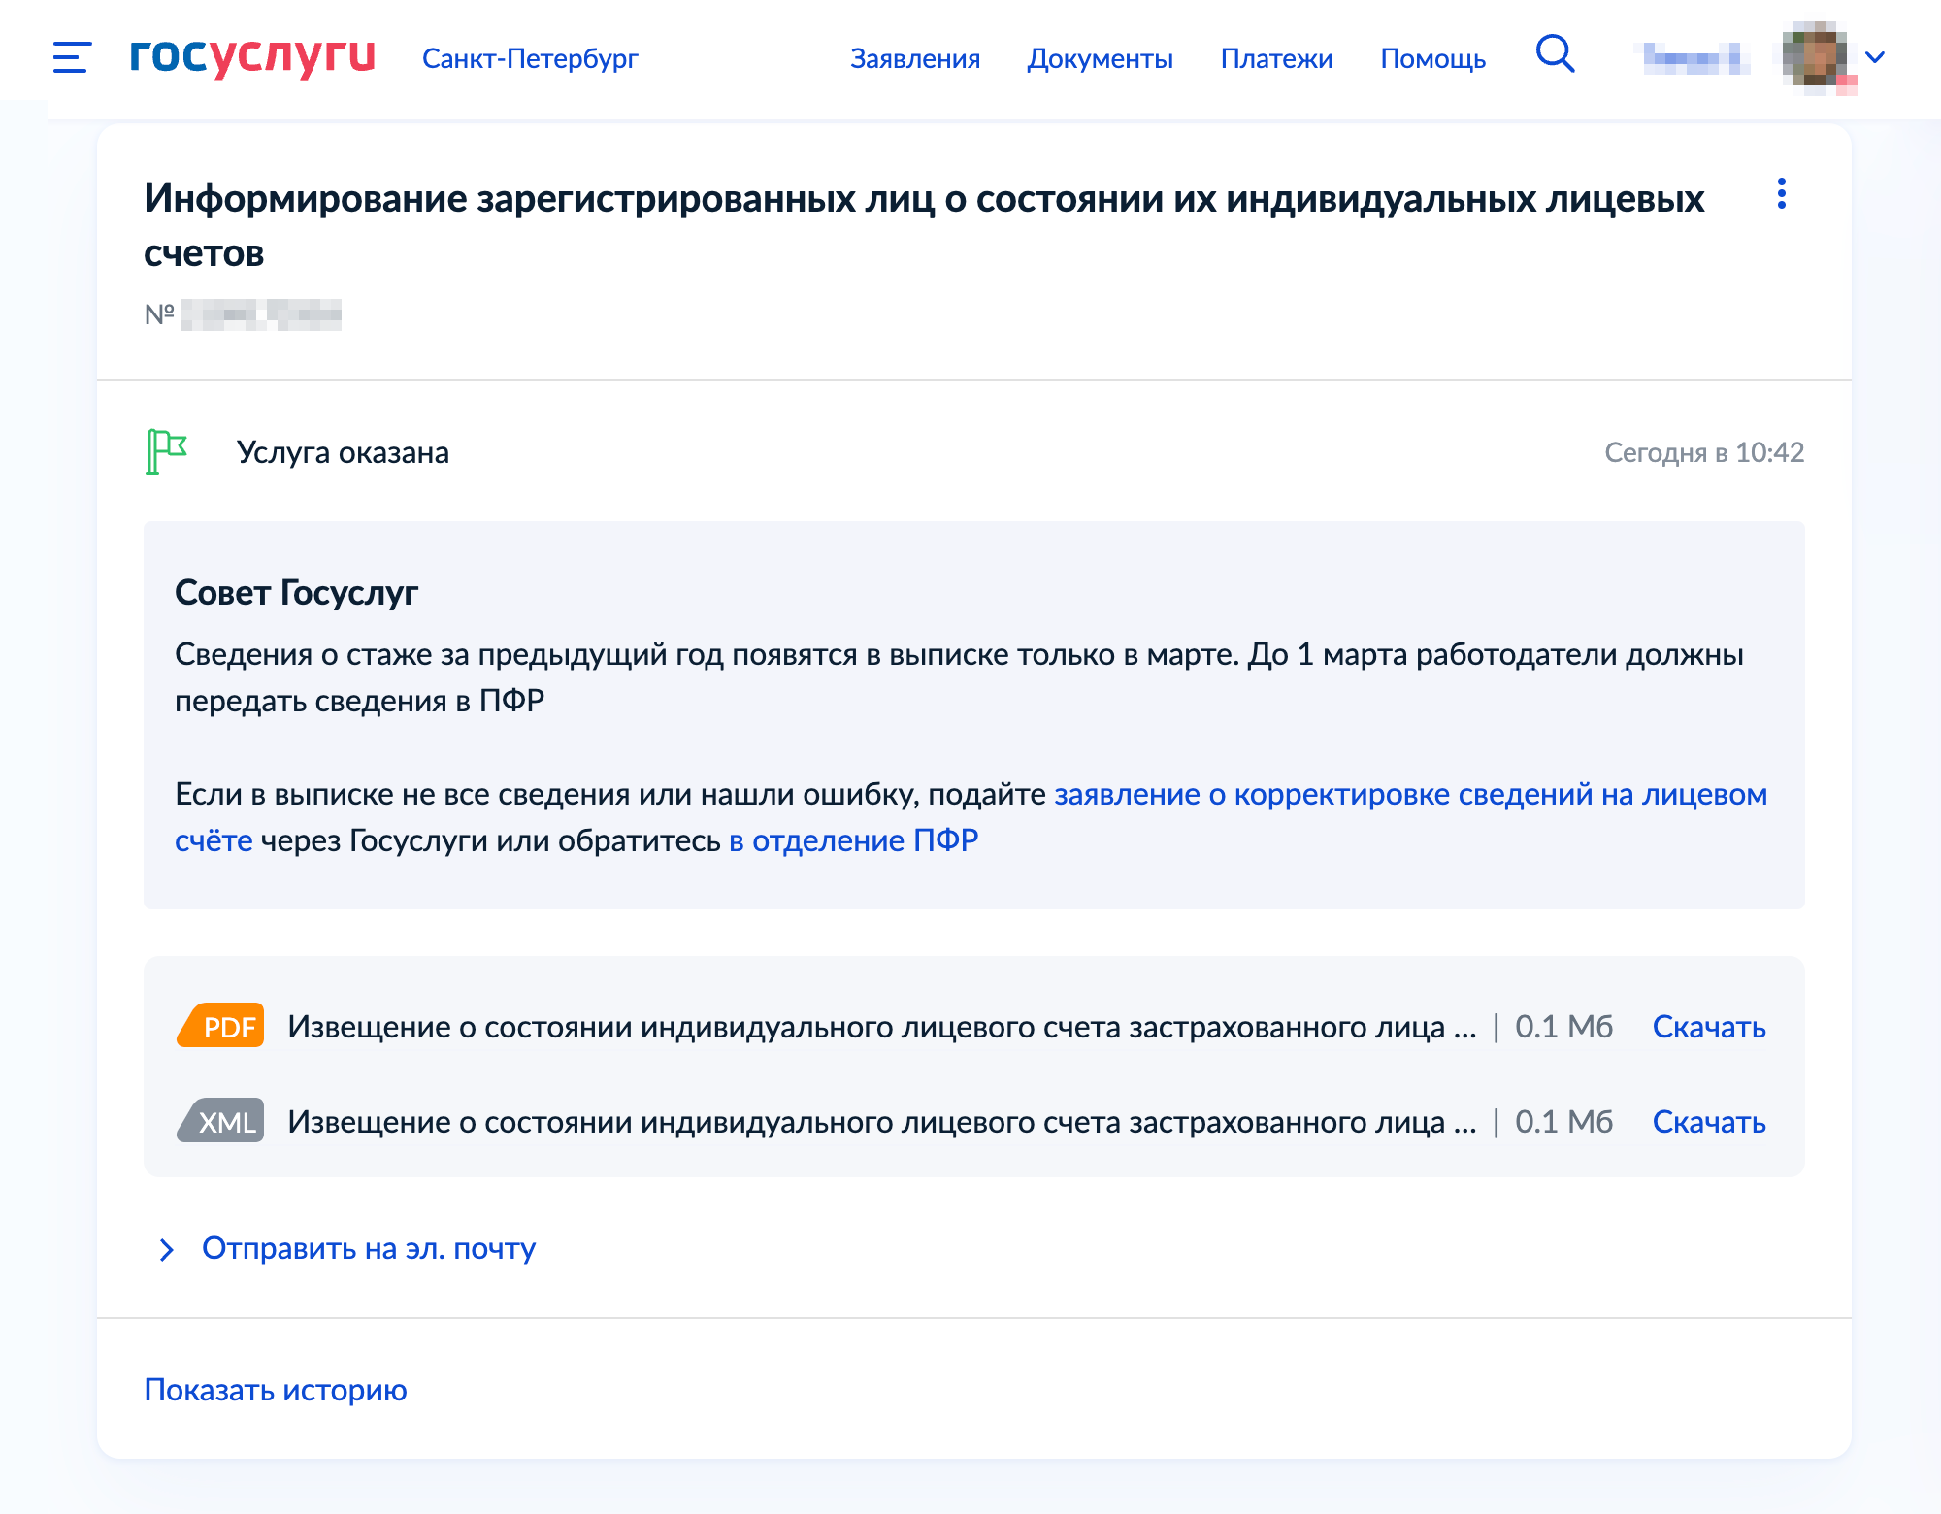The image size is (1941, 1514).
Task: Open the search magnifier icon
Action: pos(1555,53)
